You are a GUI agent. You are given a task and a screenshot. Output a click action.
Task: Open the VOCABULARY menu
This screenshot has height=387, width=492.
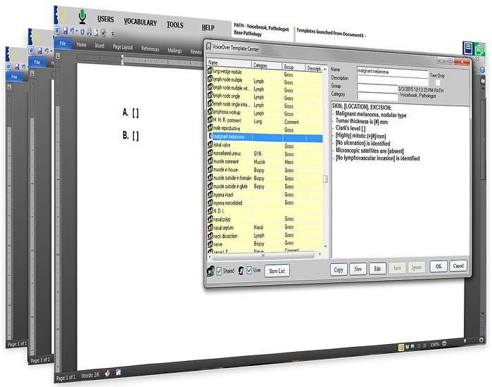[140, 22]
